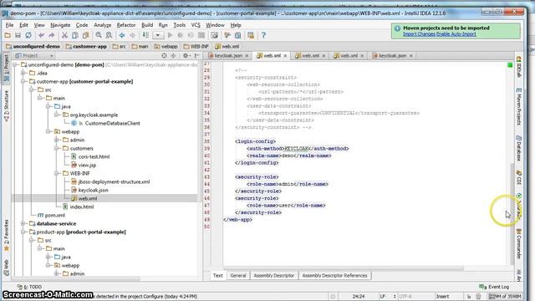
Task: Click the Find magnifier icon
Action: pyautogui.click(x=99, y=35)
